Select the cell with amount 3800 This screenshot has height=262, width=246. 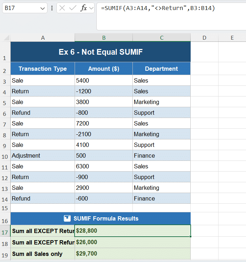coord(104,102)
